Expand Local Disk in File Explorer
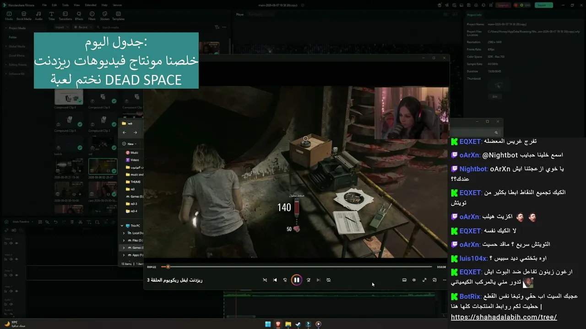Image resolution: width=586 pixels, height=329 pixels. (x=124, y=233)
